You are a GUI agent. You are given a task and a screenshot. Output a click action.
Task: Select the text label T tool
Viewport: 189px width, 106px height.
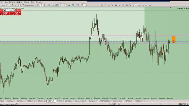[x=112, y=5]
